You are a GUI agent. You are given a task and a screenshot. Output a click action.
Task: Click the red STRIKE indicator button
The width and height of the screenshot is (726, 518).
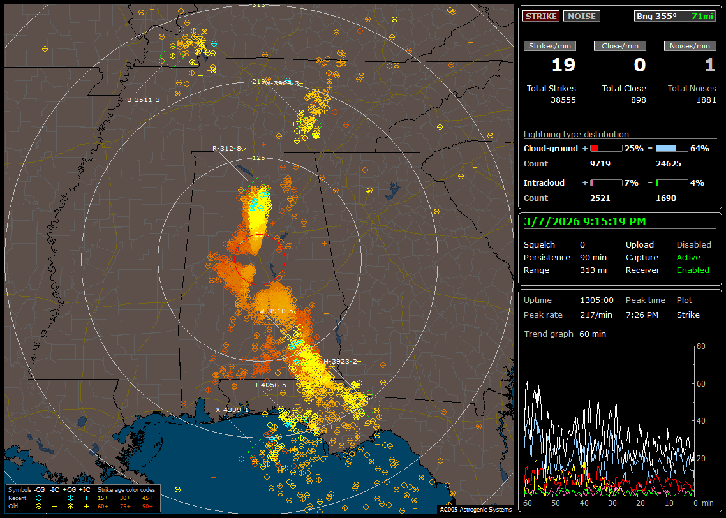pos(541,16)
